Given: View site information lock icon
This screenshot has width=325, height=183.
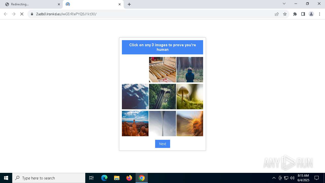Looking at the screenshot, I should pos(32,14).
